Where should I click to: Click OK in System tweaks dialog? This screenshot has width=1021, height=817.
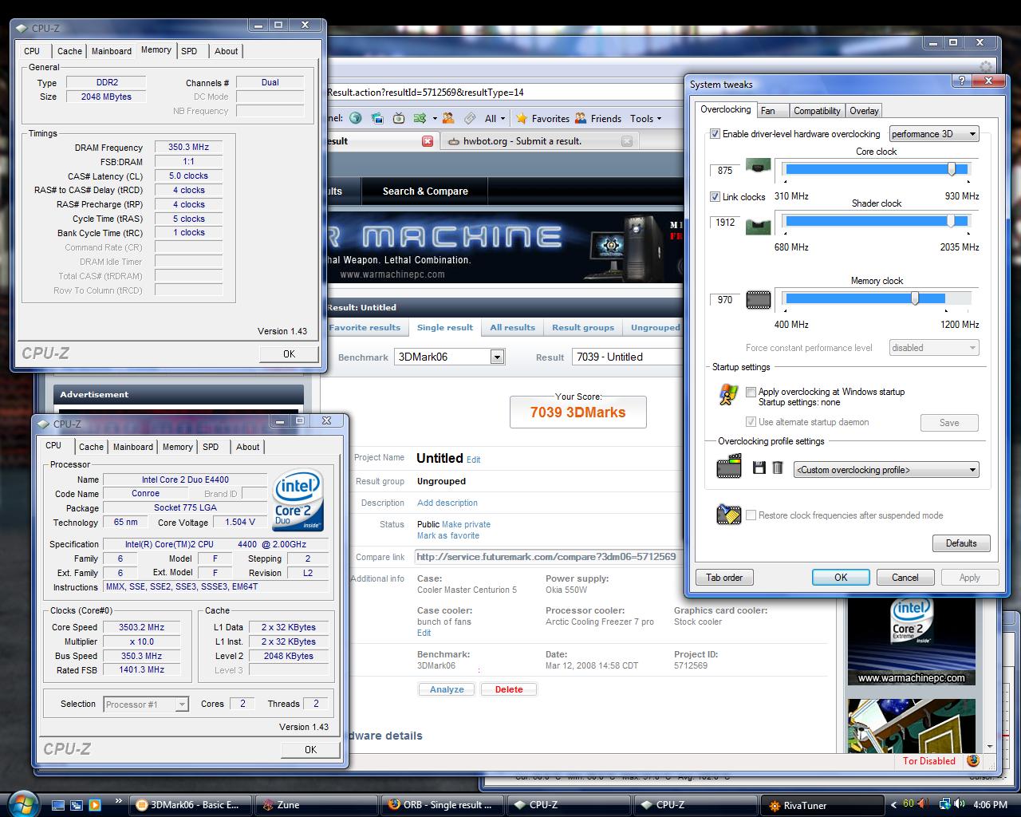841,578
